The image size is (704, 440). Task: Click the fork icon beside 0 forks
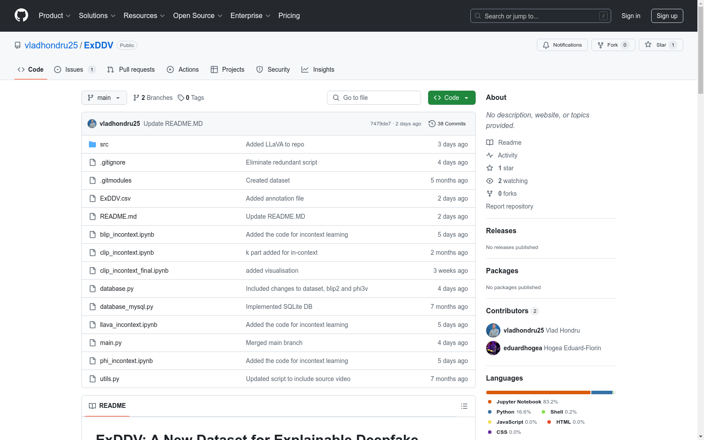[490, 194]
